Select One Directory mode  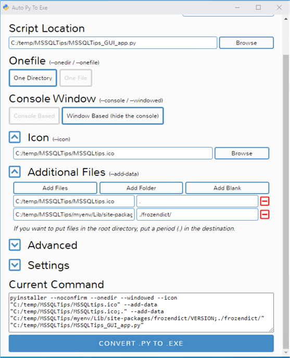click(x=33, y=78)
